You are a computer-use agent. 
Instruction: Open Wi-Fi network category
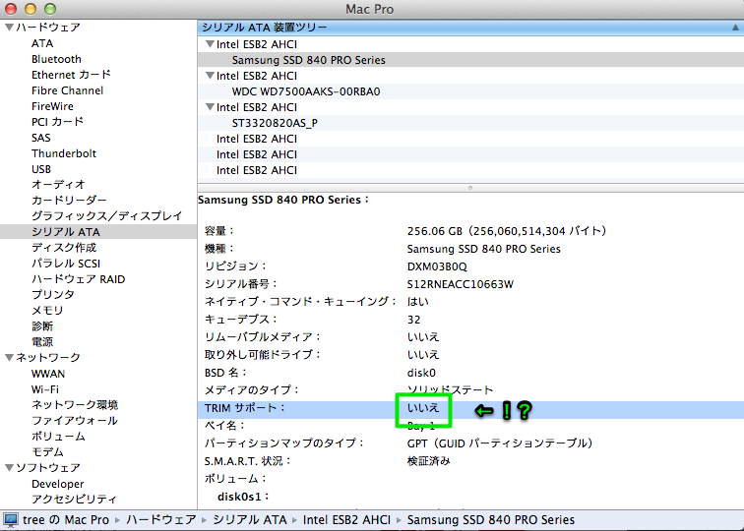(x=45, y=389)
